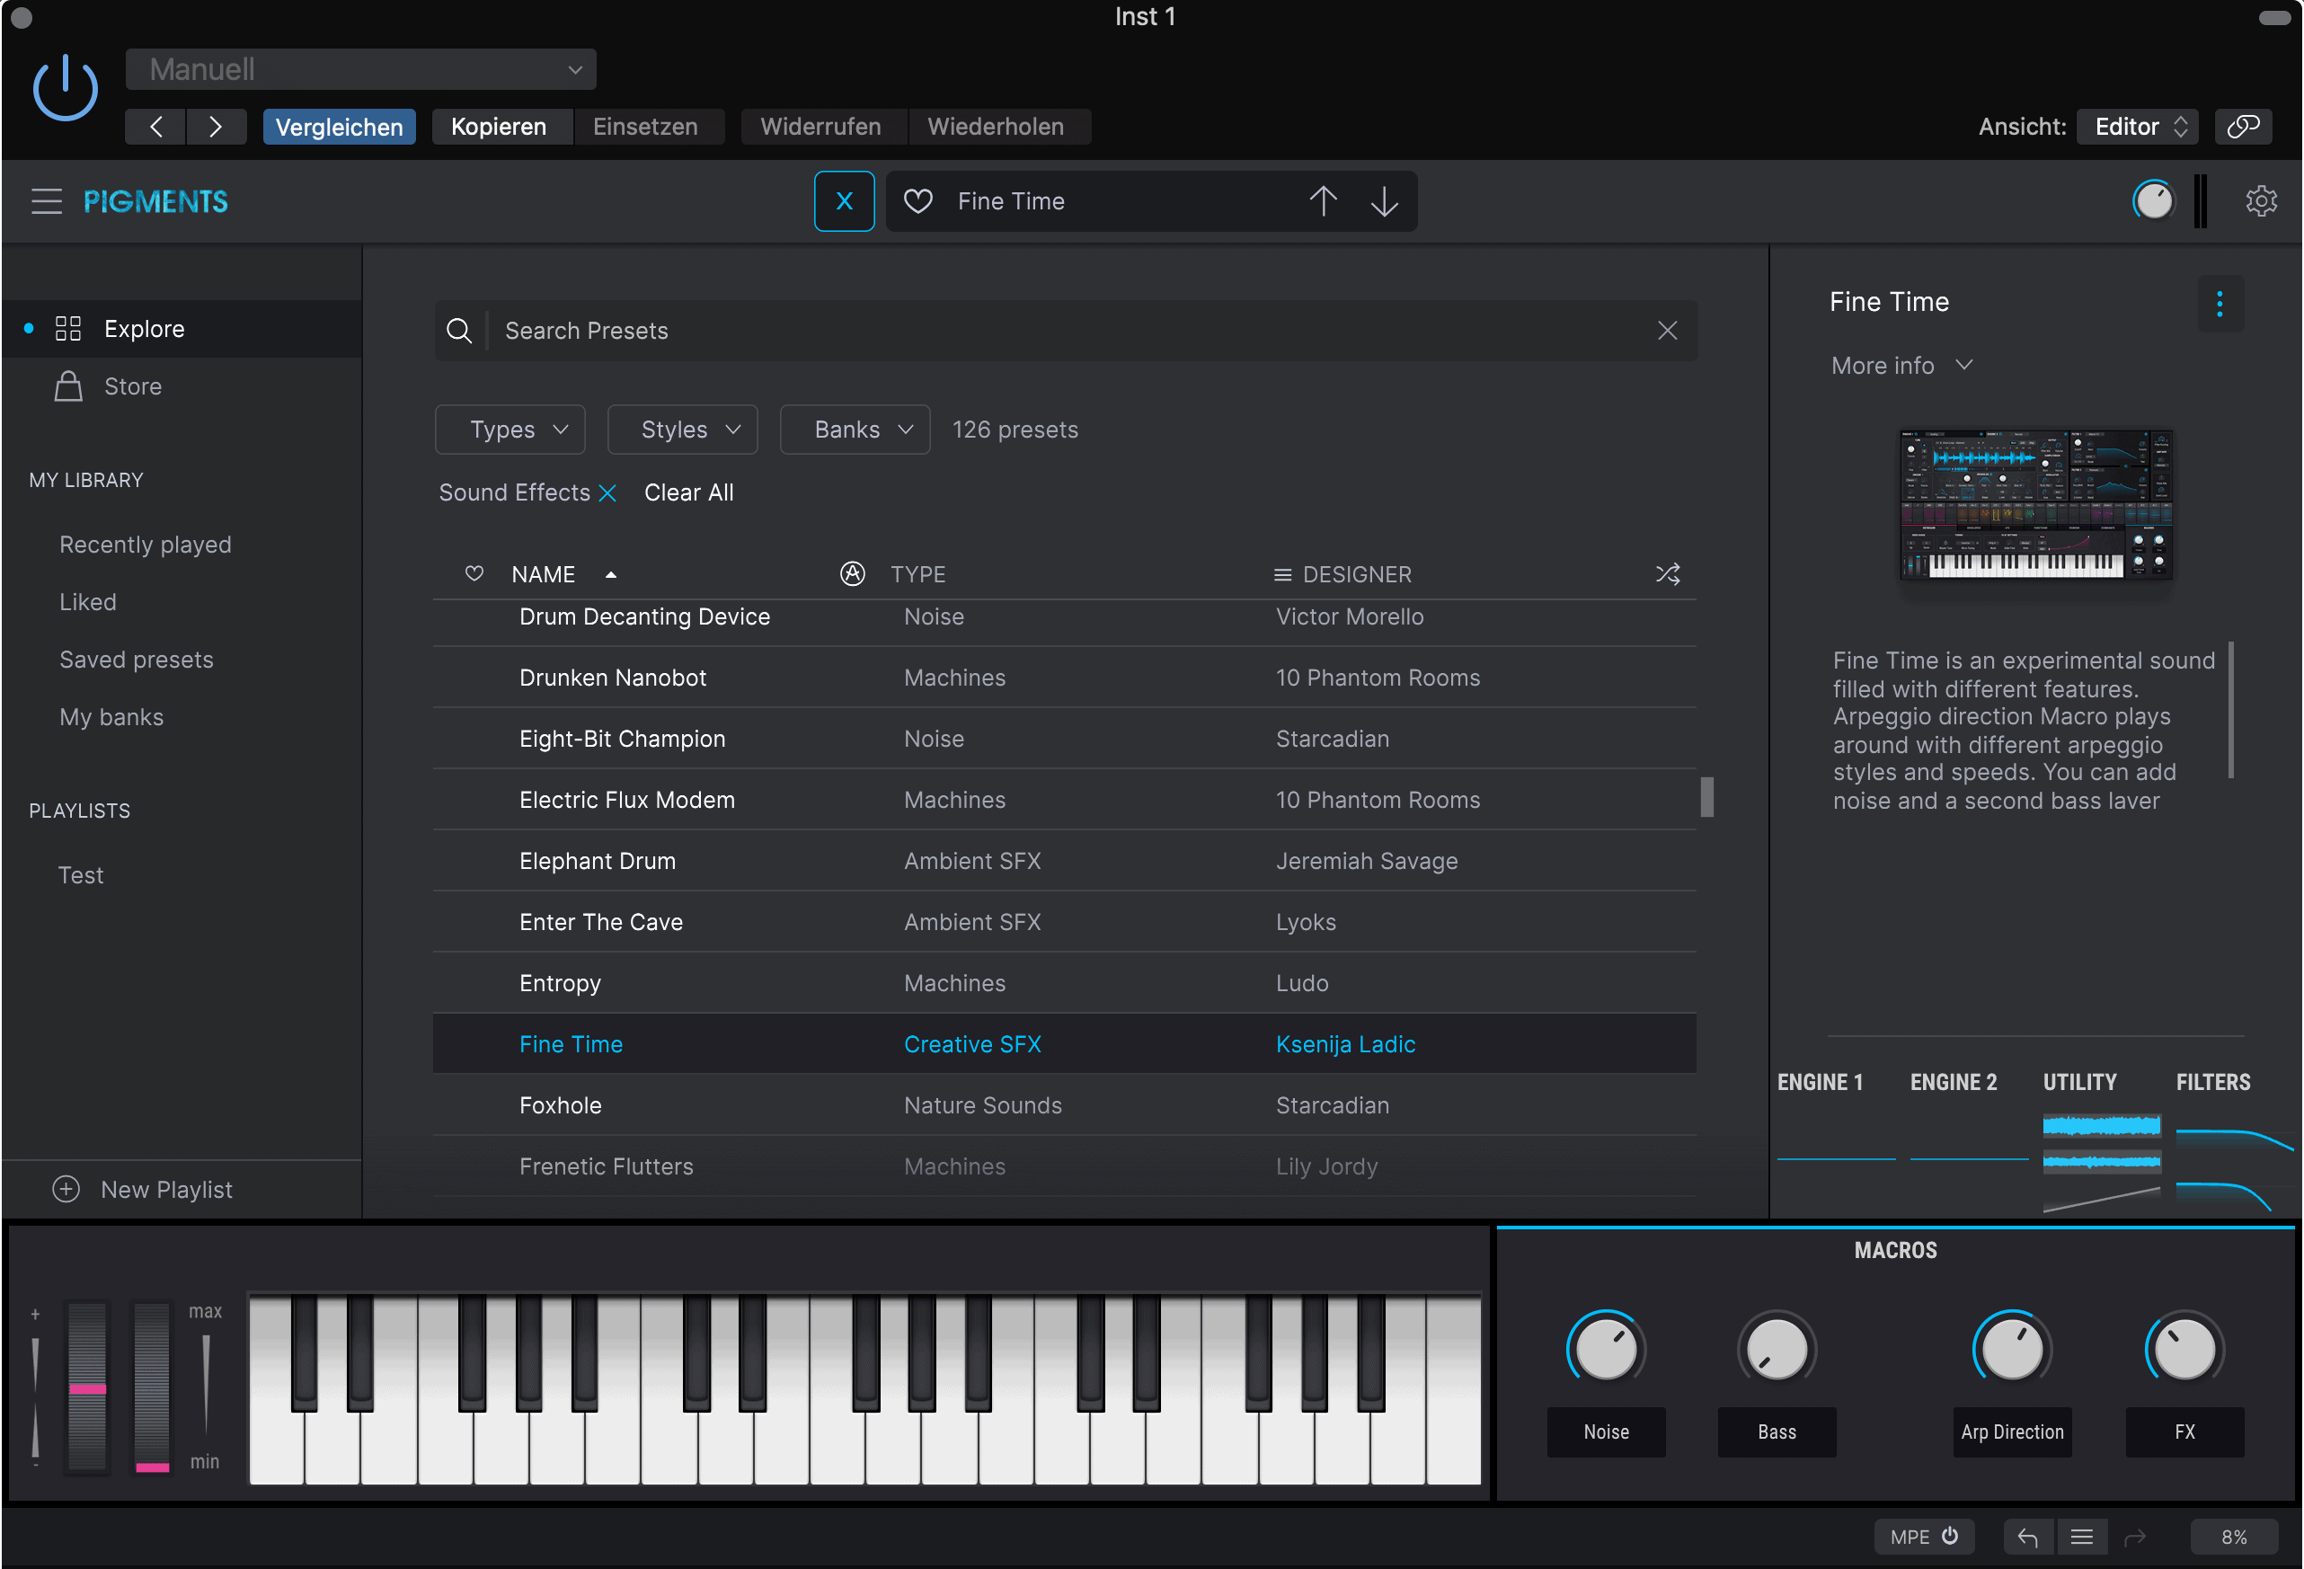Clear the search field with X
Image resolution: width=2304 pixels, height=1569 pixels.
click(x=1667, y=330)
